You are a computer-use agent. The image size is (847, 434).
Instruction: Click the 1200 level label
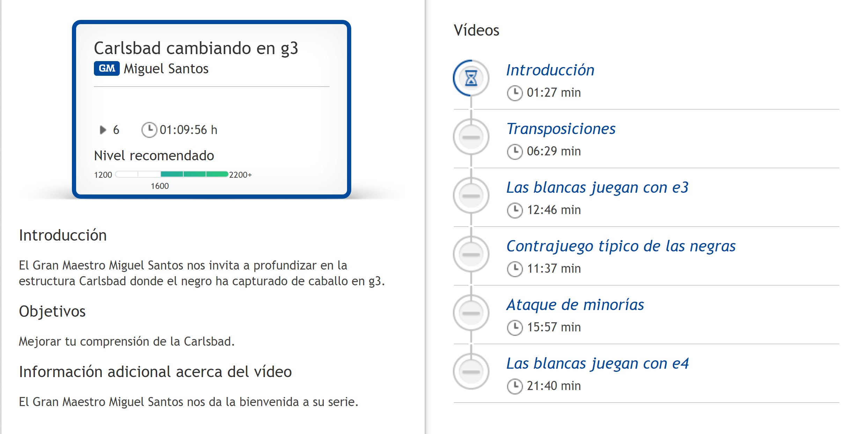pyautogui.click(x=103, y=175)
